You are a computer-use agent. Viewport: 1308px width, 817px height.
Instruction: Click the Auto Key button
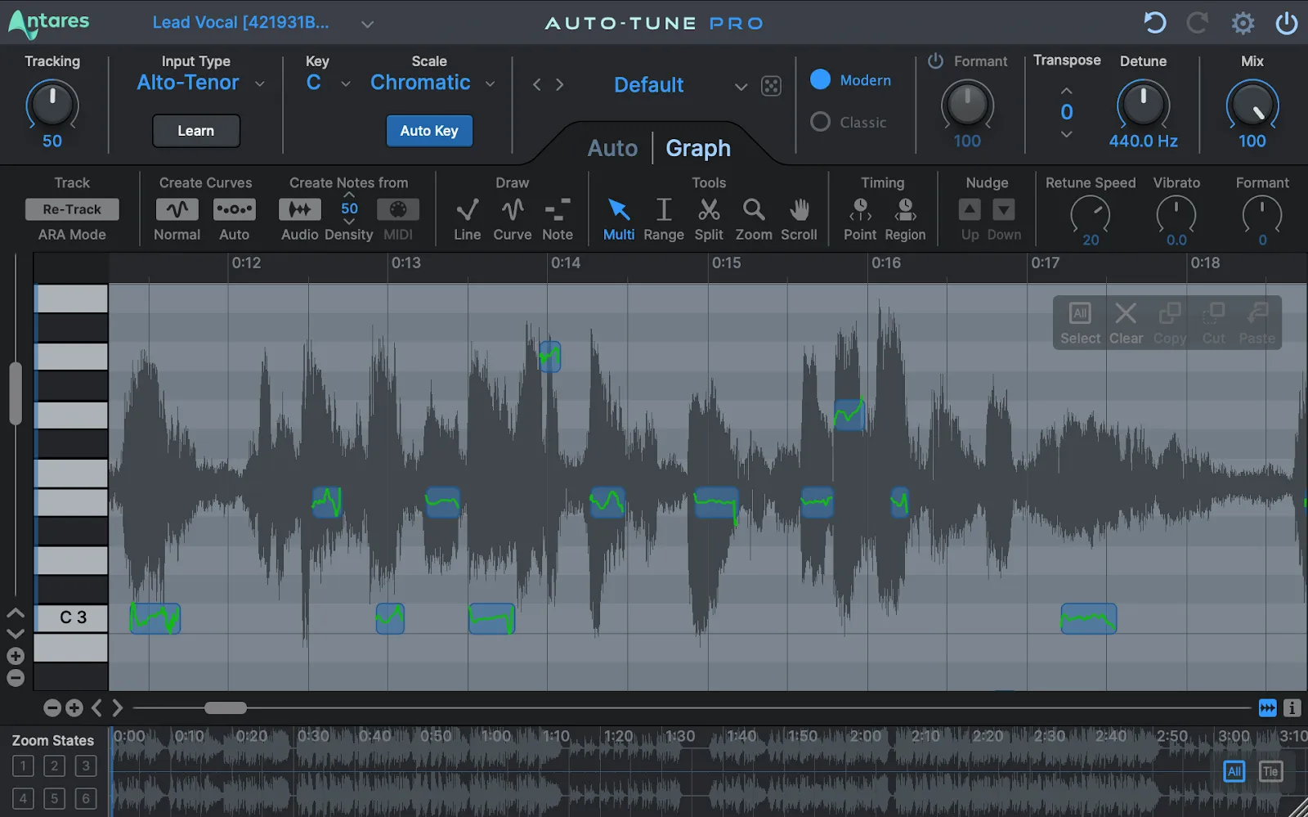(429, 131)
